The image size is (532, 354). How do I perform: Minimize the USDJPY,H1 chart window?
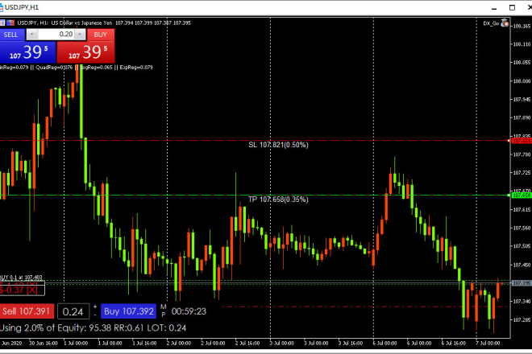[x=494, y=8]
